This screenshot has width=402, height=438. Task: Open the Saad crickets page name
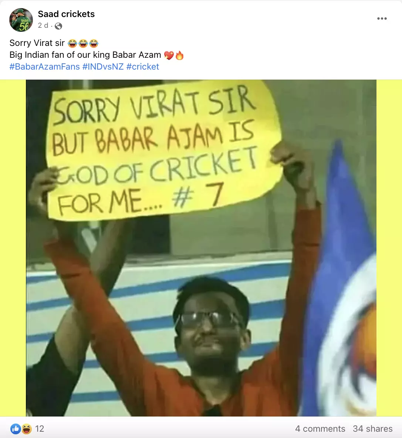pyautogui.click(x=67, y=14)
